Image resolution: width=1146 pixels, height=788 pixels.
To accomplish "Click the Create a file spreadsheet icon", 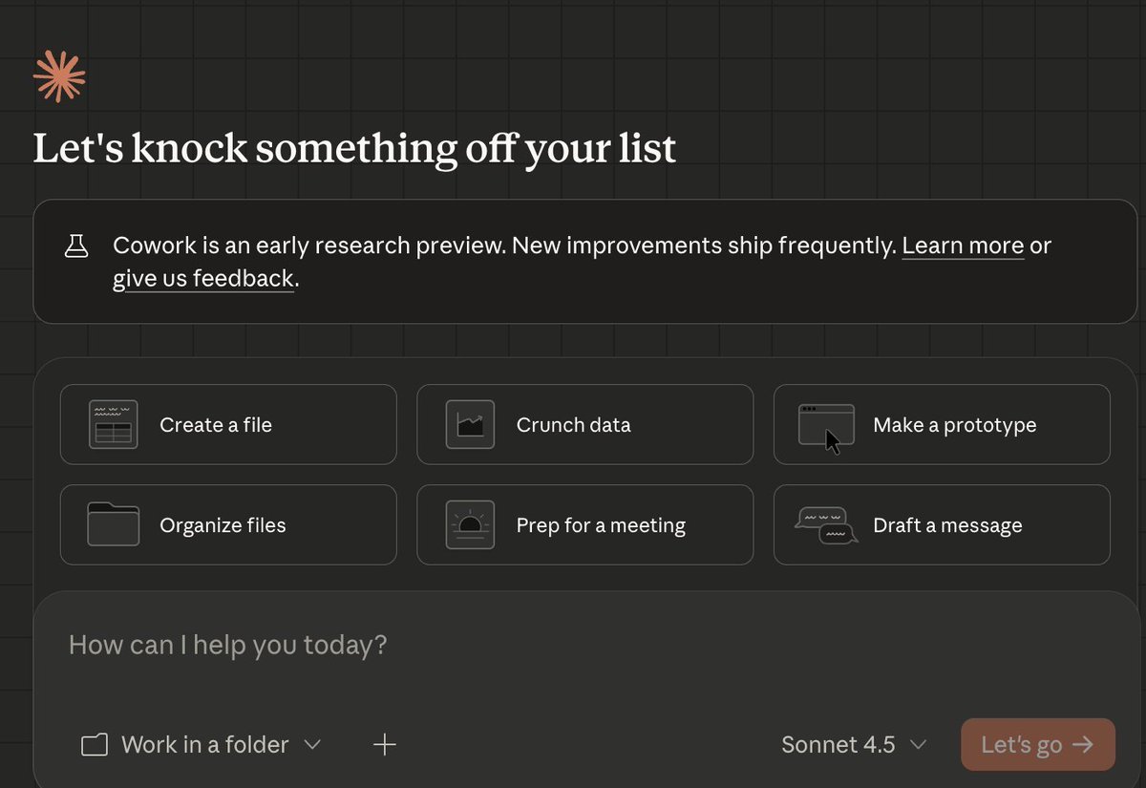I will point(113,425).
